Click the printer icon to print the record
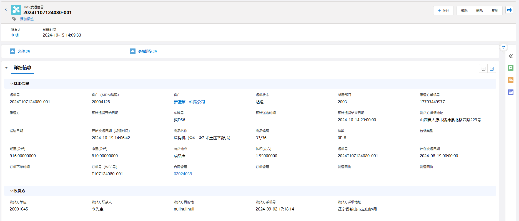 pos(509,10)
